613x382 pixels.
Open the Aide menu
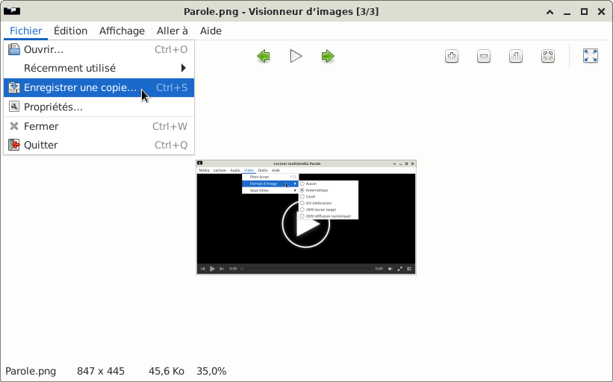coord(211,31)
